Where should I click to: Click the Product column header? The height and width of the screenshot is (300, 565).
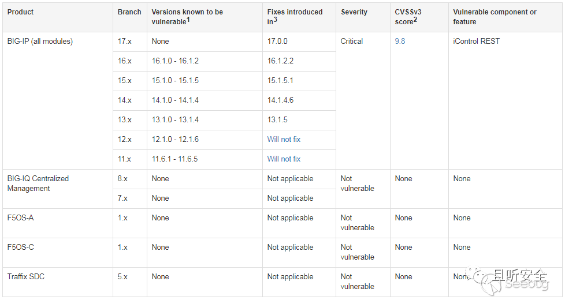(21, 12)
